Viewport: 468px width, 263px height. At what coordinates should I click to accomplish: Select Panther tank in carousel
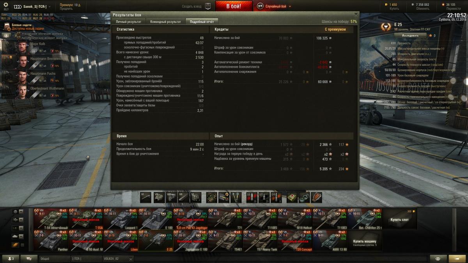(51, 241)
